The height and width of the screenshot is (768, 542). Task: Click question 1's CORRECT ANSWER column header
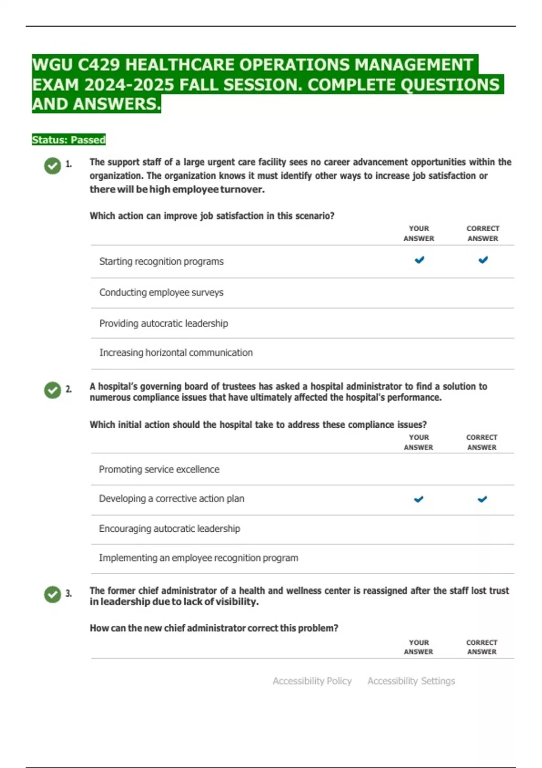coord(483,234)
